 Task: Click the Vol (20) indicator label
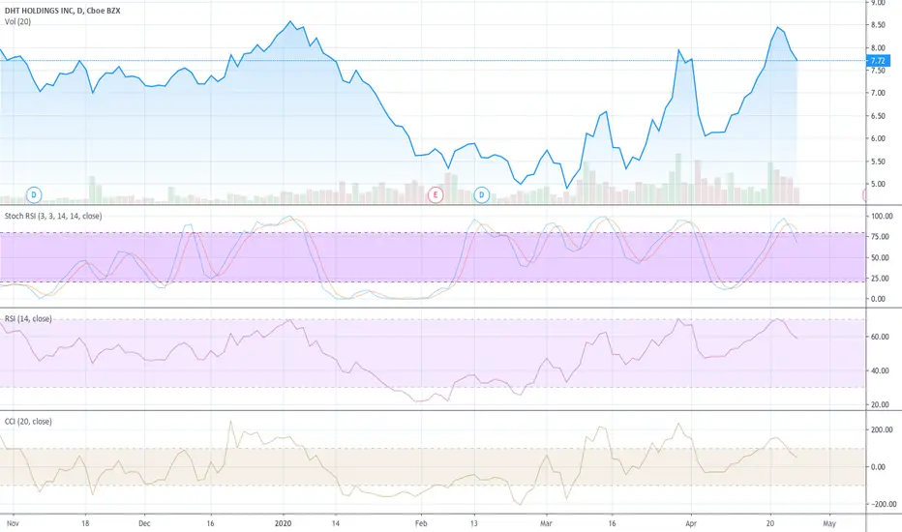[17, 22]
